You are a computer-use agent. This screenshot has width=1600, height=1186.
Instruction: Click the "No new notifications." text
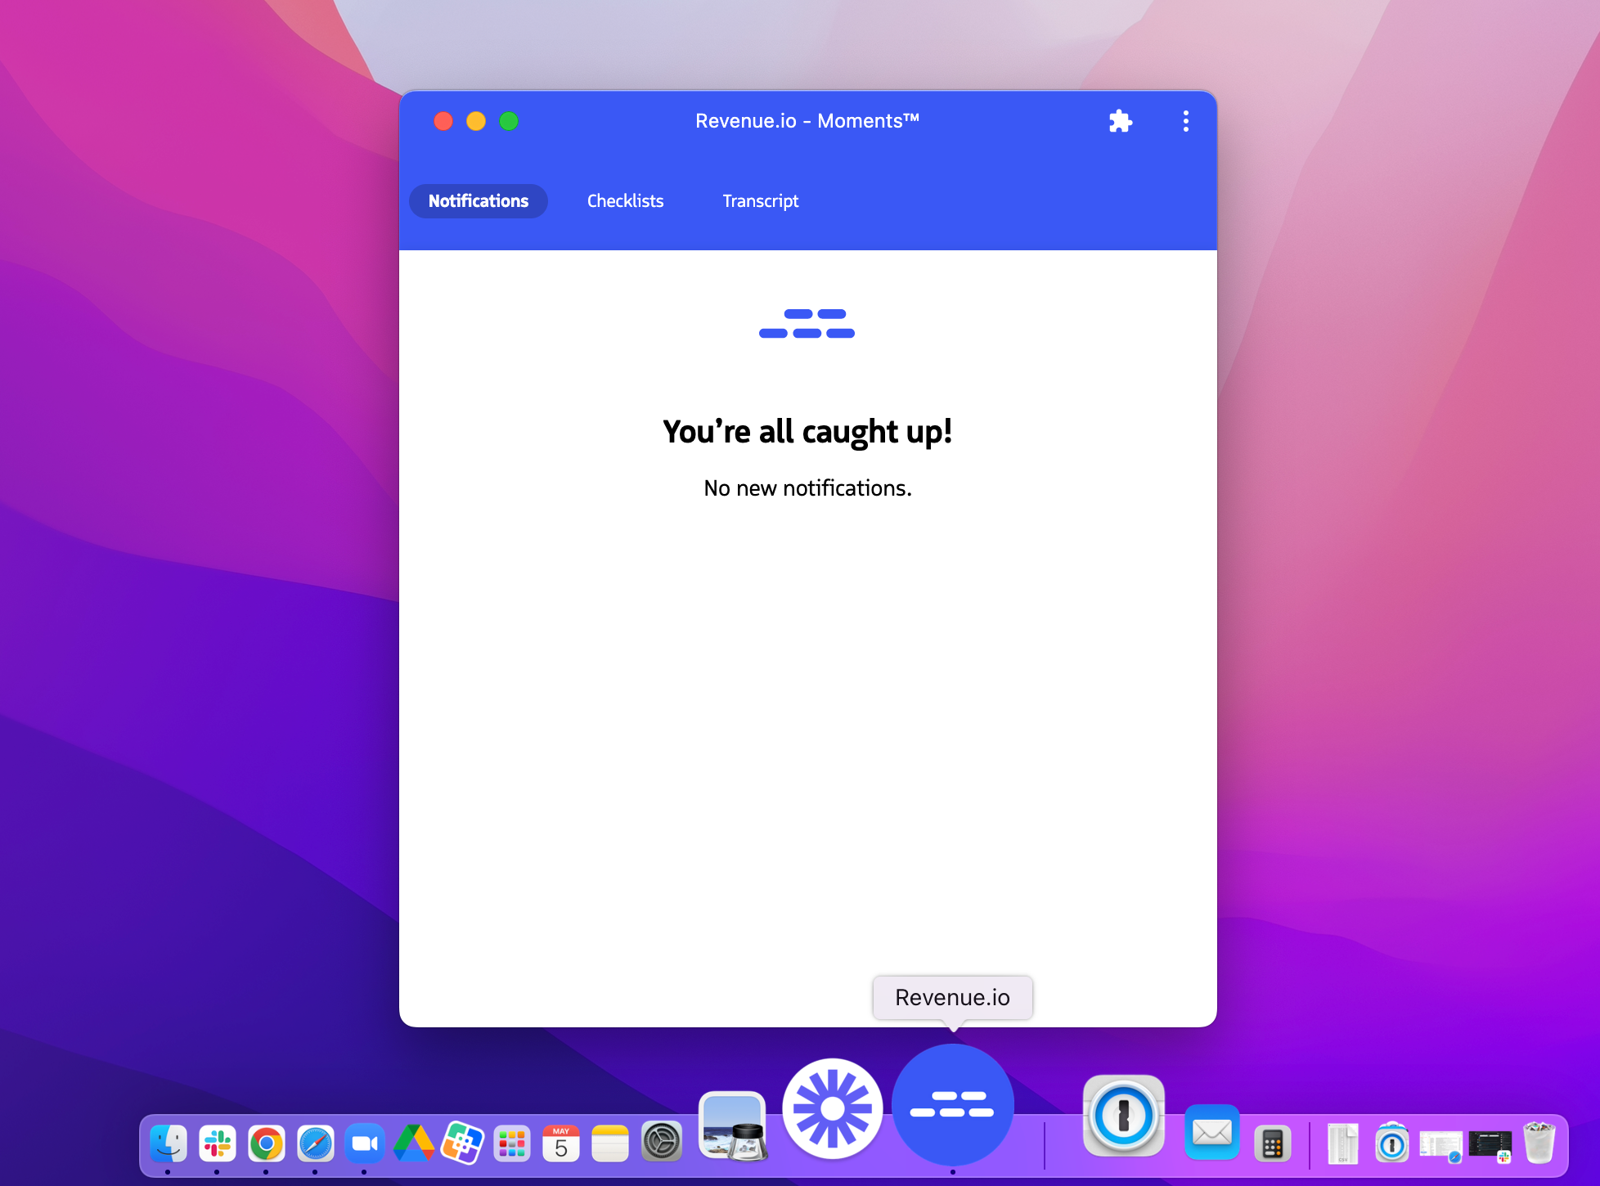point(807,488)
